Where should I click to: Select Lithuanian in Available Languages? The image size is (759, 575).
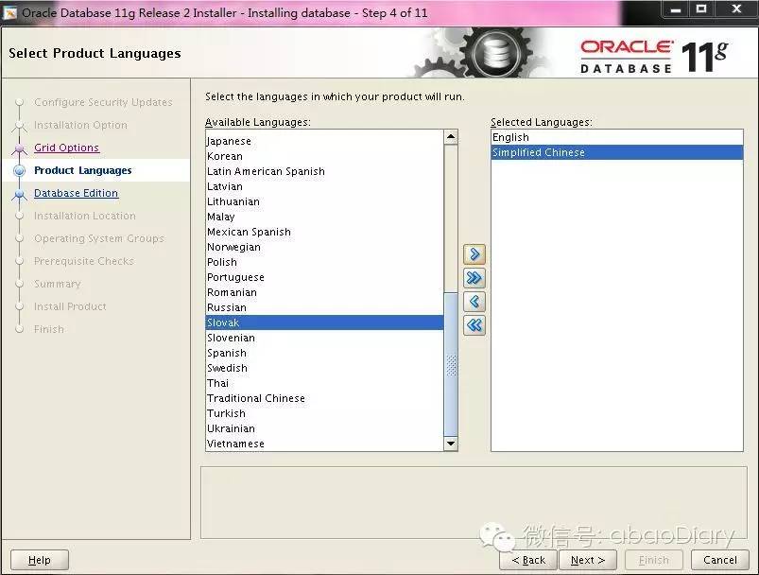324,202
